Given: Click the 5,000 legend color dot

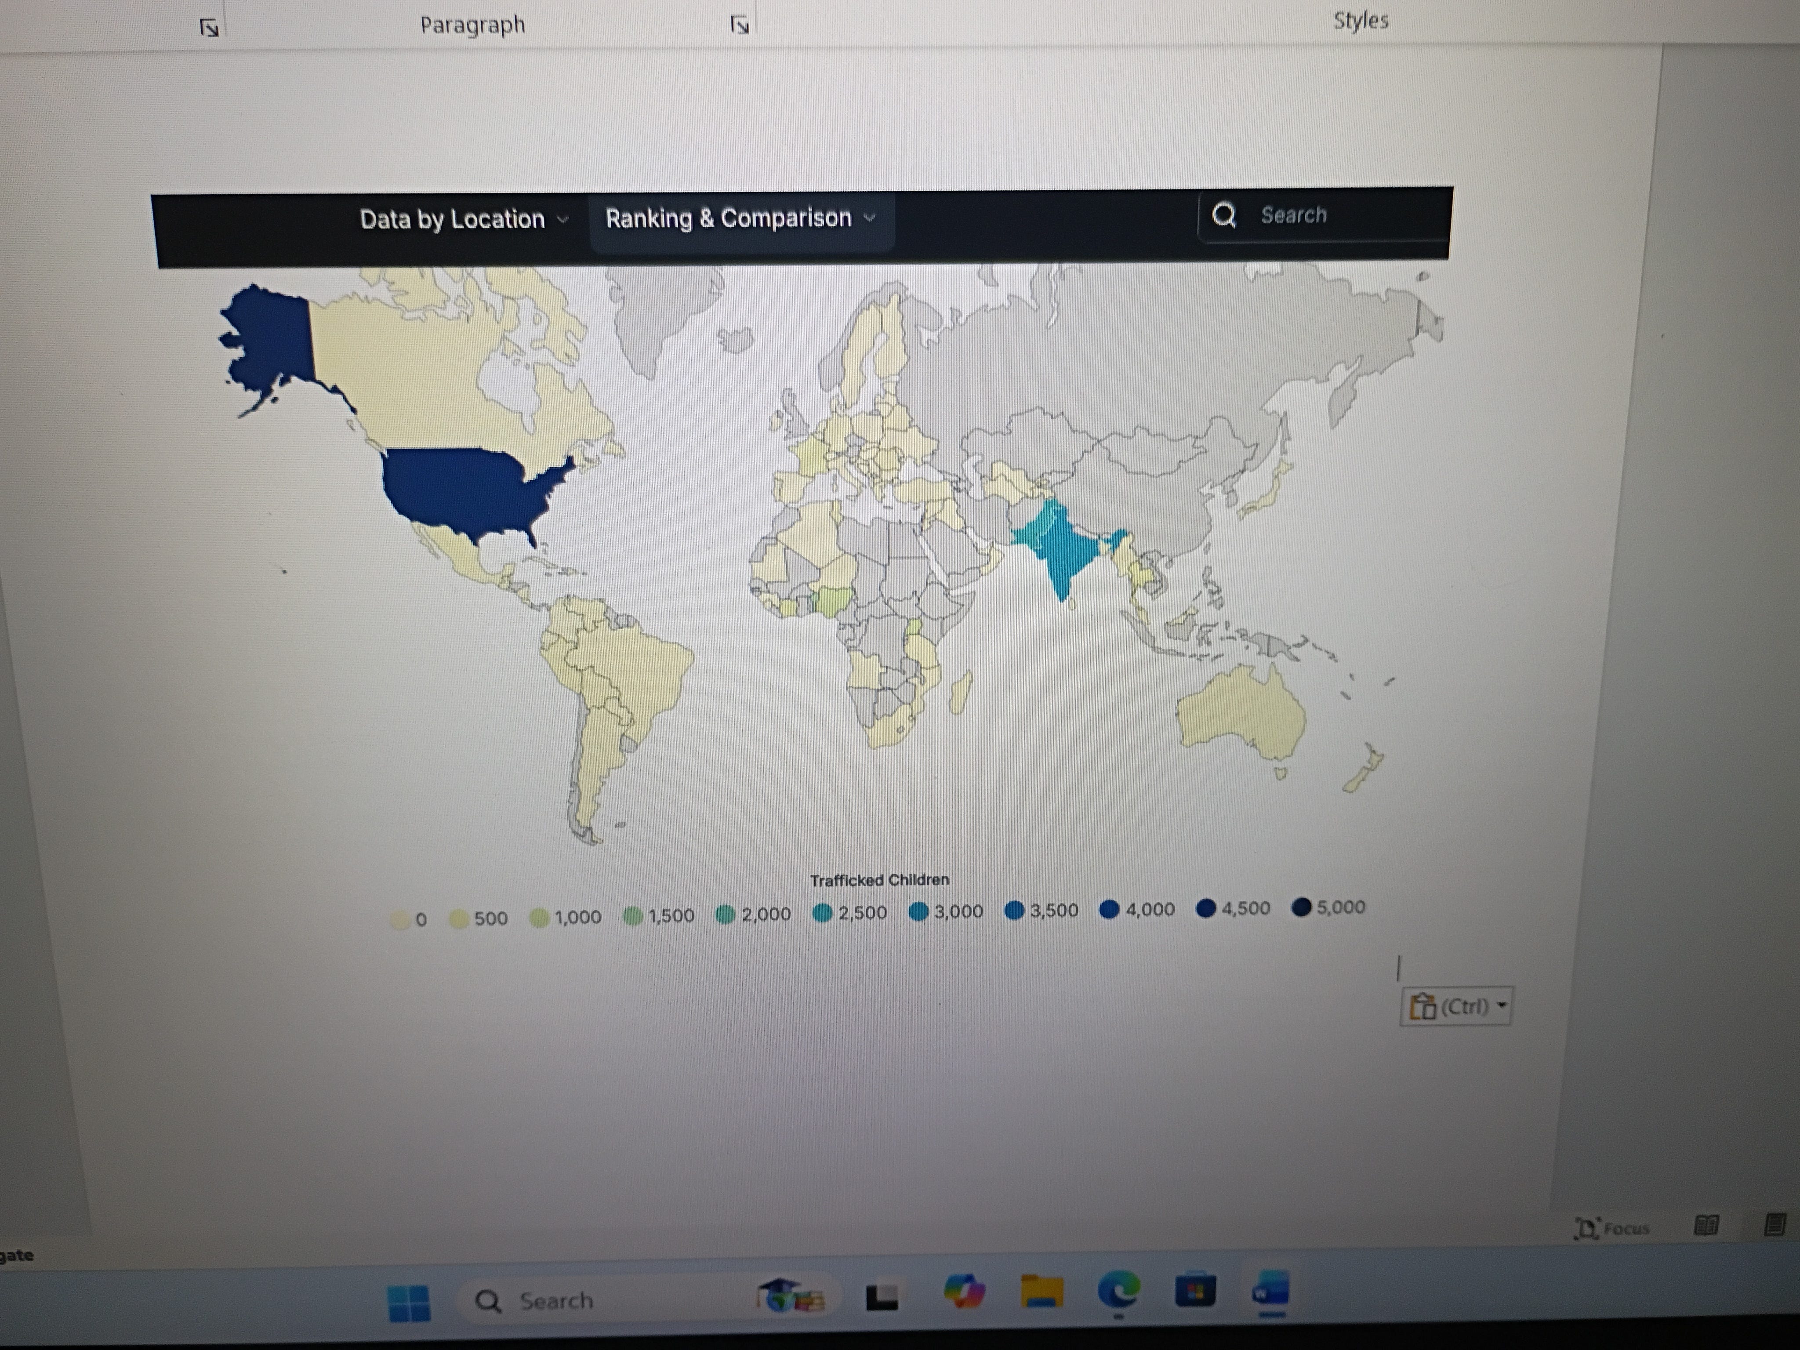Looking at the screenshot, I should pos(1301,907).
